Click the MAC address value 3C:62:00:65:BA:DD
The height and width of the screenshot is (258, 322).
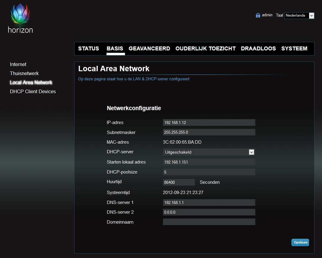pos(182,142)
